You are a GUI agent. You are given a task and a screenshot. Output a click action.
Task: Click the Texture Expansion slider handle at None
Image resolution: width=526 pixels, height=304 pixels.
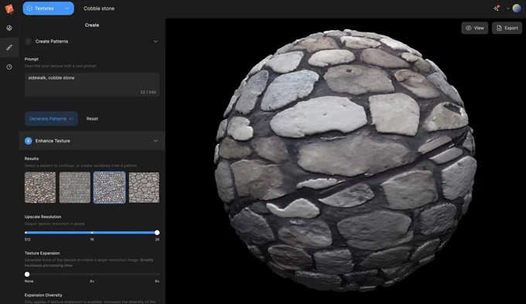pos(27,275)
